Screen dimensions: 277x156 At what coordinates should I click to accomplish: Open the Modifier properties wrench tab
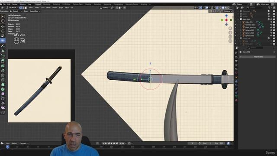(x=236, y=81)
